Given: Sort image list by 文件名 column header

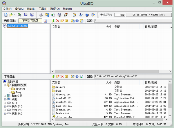Looking at the screenshot, I should click(x=73, y=27).
